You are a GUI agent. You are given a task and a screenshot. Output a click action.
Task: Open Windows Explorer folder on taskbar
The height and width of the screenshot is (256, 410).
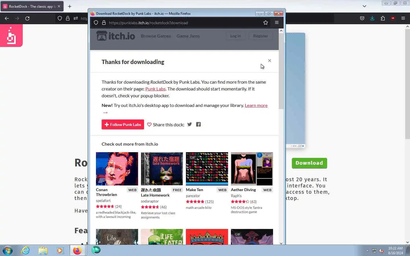[x=43, y=250]
